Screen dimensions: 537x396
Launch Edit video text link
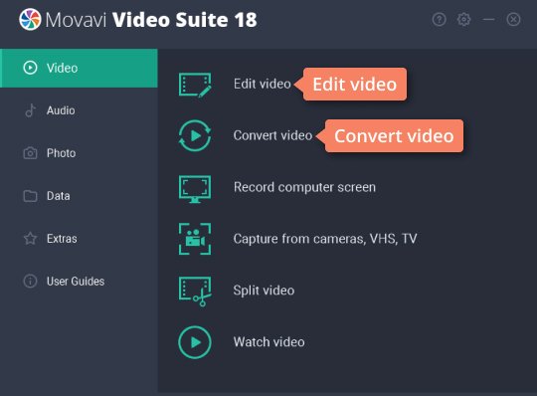click(x=263, y=84)
